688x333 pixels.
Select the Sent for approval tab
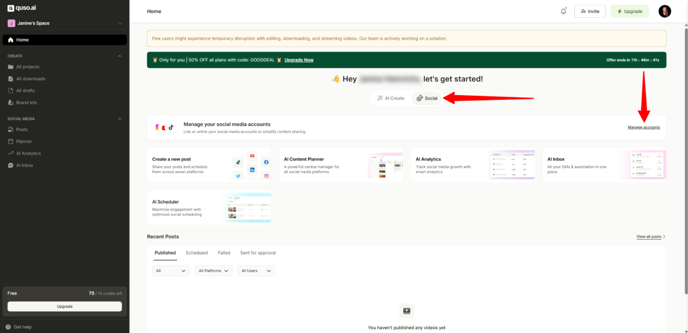258,253
